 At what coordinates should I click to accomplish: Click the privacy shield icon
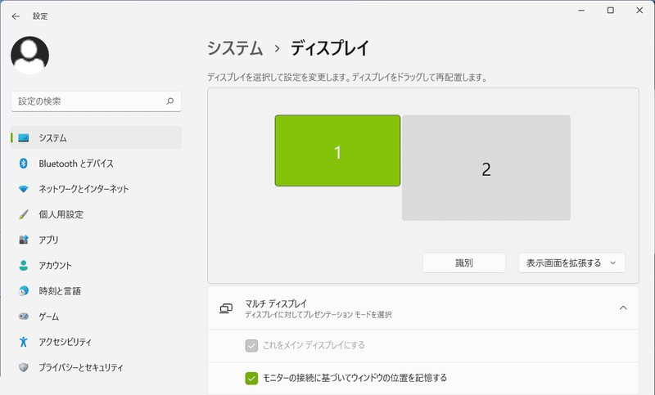(24, 367)
